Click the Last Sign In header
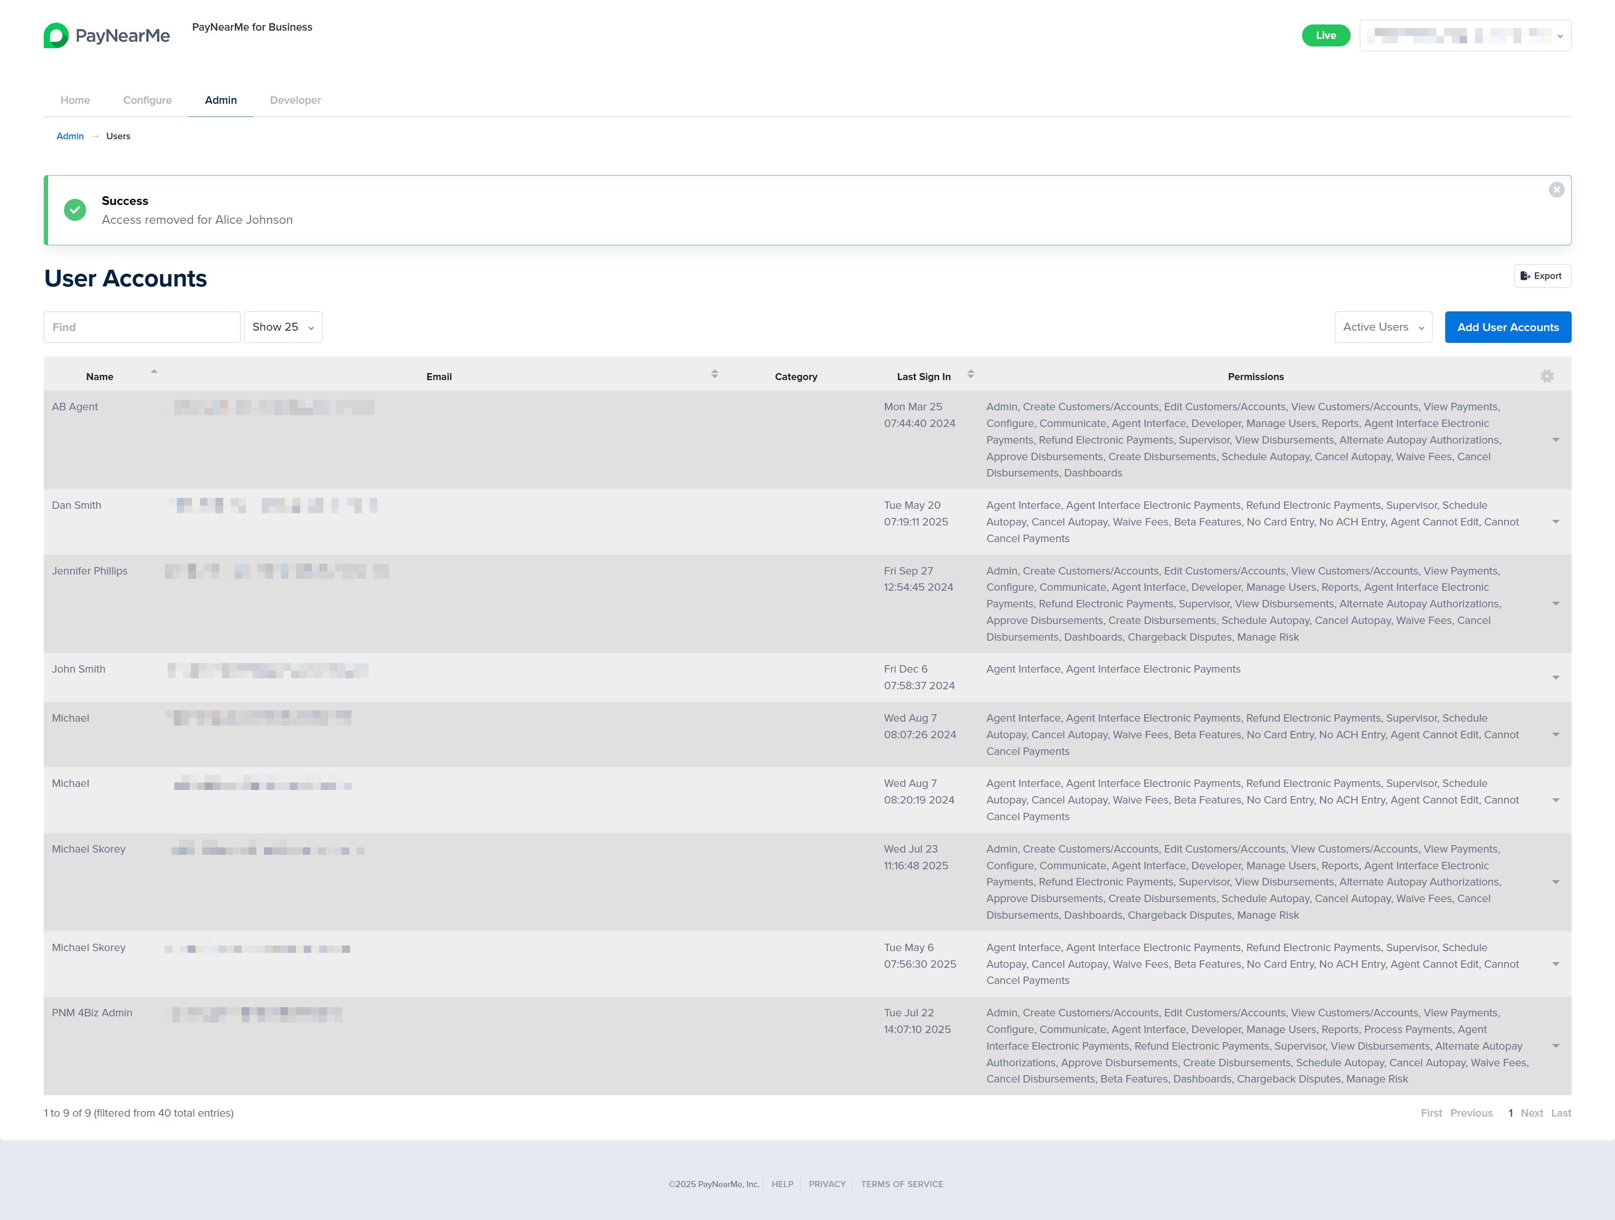Viewport: 1615px width, 1220px height. pos(923,376)
